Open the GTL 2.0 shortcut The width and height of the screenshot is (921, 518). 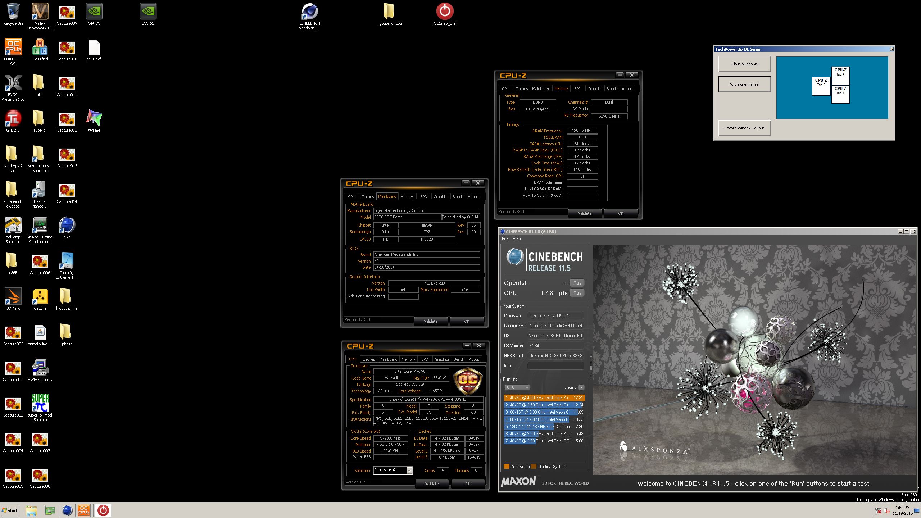coord(13,121)
